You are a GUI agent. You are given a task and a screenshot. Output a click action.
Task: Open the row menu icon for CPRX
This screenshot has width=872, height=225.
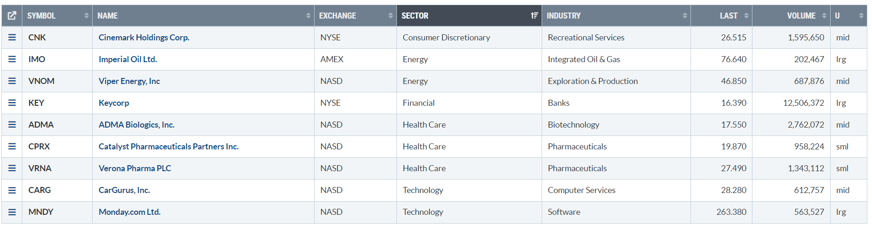point(12,147)
